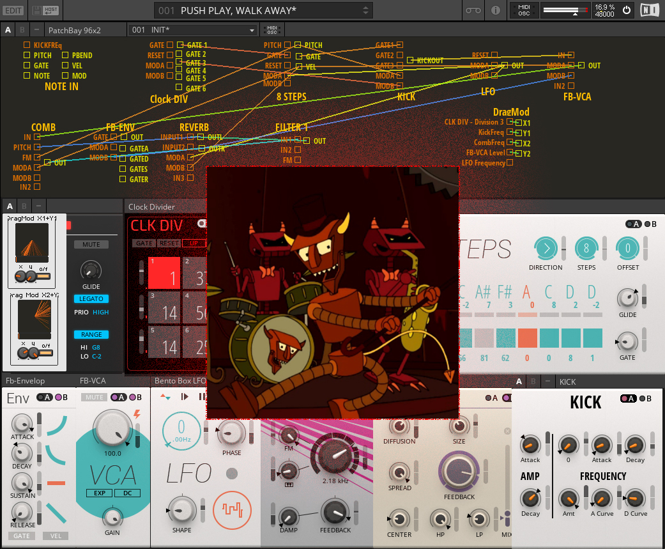Select tab A in the PatchBay row

8,30
